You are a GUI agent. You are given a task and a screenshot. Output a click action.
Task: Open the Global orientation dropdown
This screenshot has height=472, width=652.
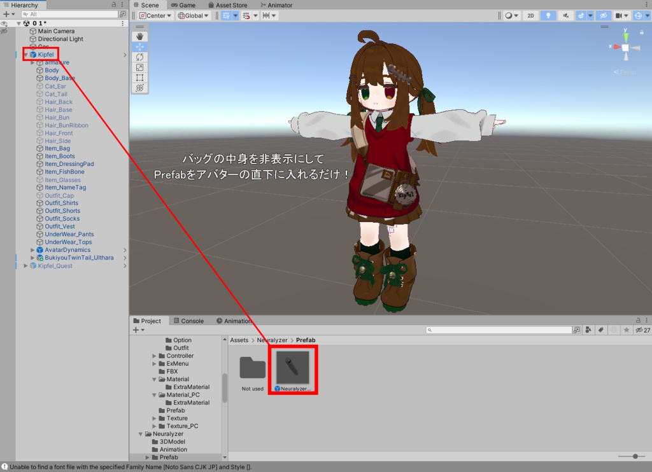pos(193,15)
